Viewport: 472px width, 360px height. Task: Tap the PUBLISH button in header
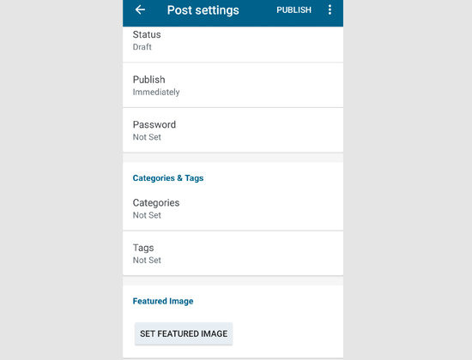pyautogui.click(x=293, y=10)
